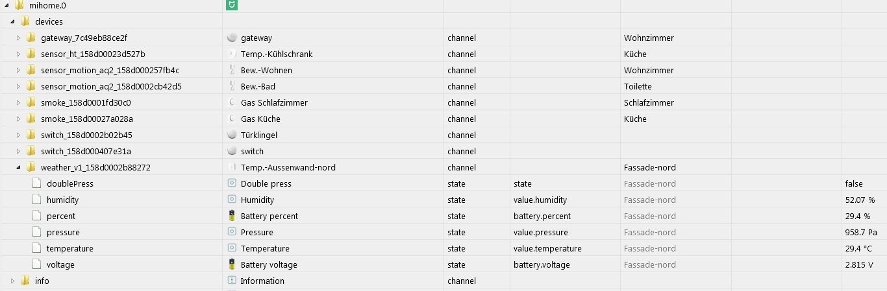Click the Humidity state icon
Image resolution: width=887 pixels, height=291 pixels.
coord(232,200)
